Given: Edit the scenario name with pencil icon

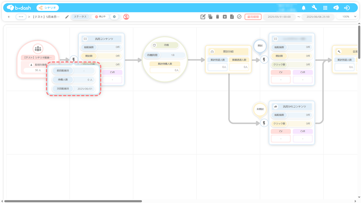Looking at the screenshot, I should tap(67, 17).
